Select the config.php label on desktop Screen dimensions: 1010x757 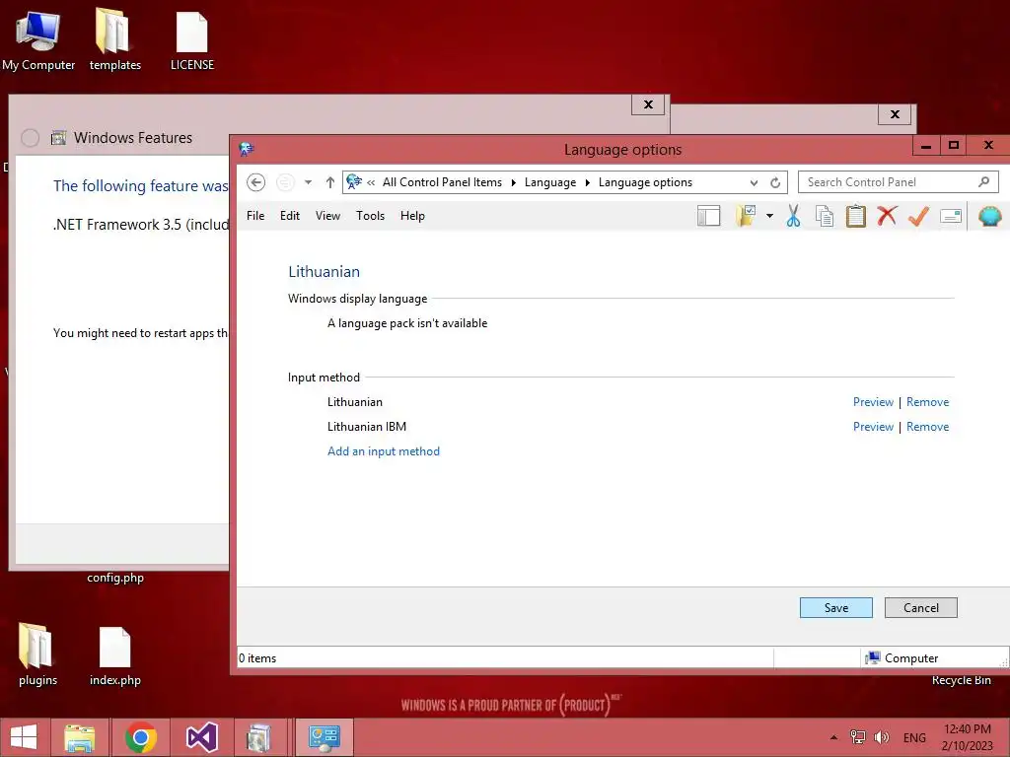[x=115, y=578]
